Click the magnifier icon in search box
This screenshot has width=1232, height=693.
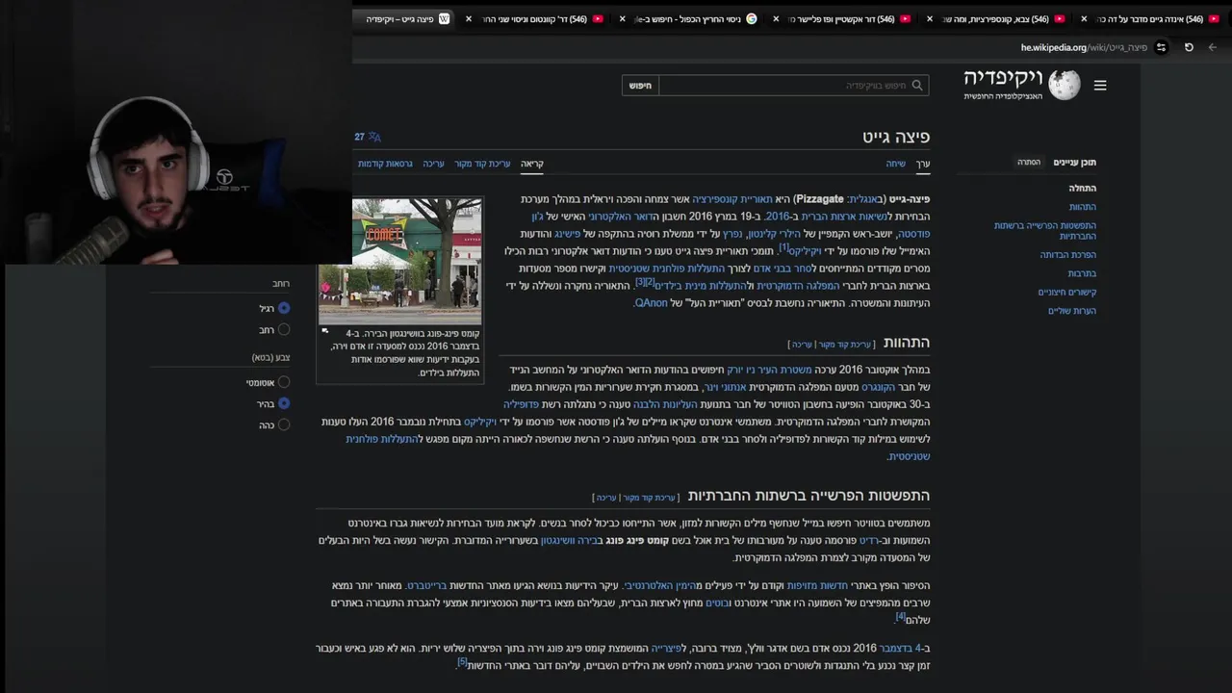[x=917, y=86]
